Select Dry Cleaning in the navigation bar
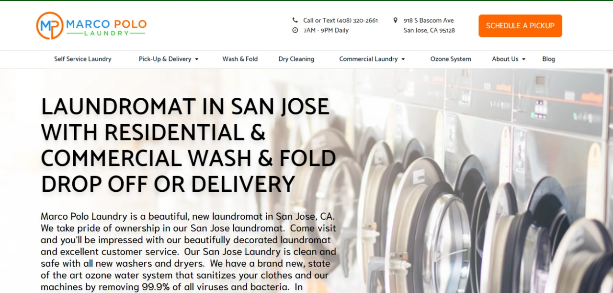 click(296, 59)
